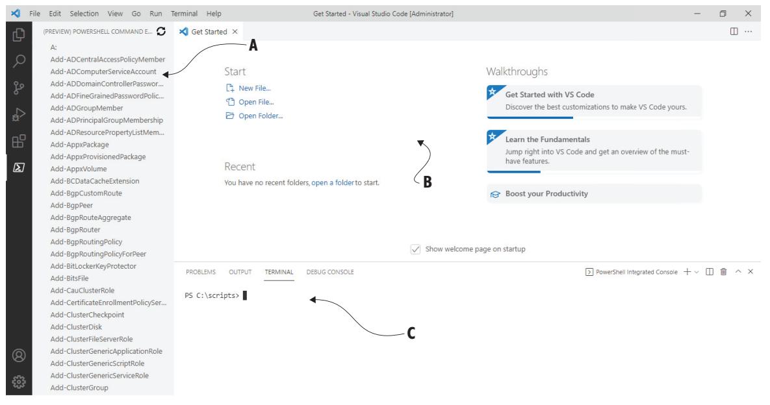This screenshot has height=405, width=770.
Task: Select Add-ClusterDisk command
Action: [76, 327]
